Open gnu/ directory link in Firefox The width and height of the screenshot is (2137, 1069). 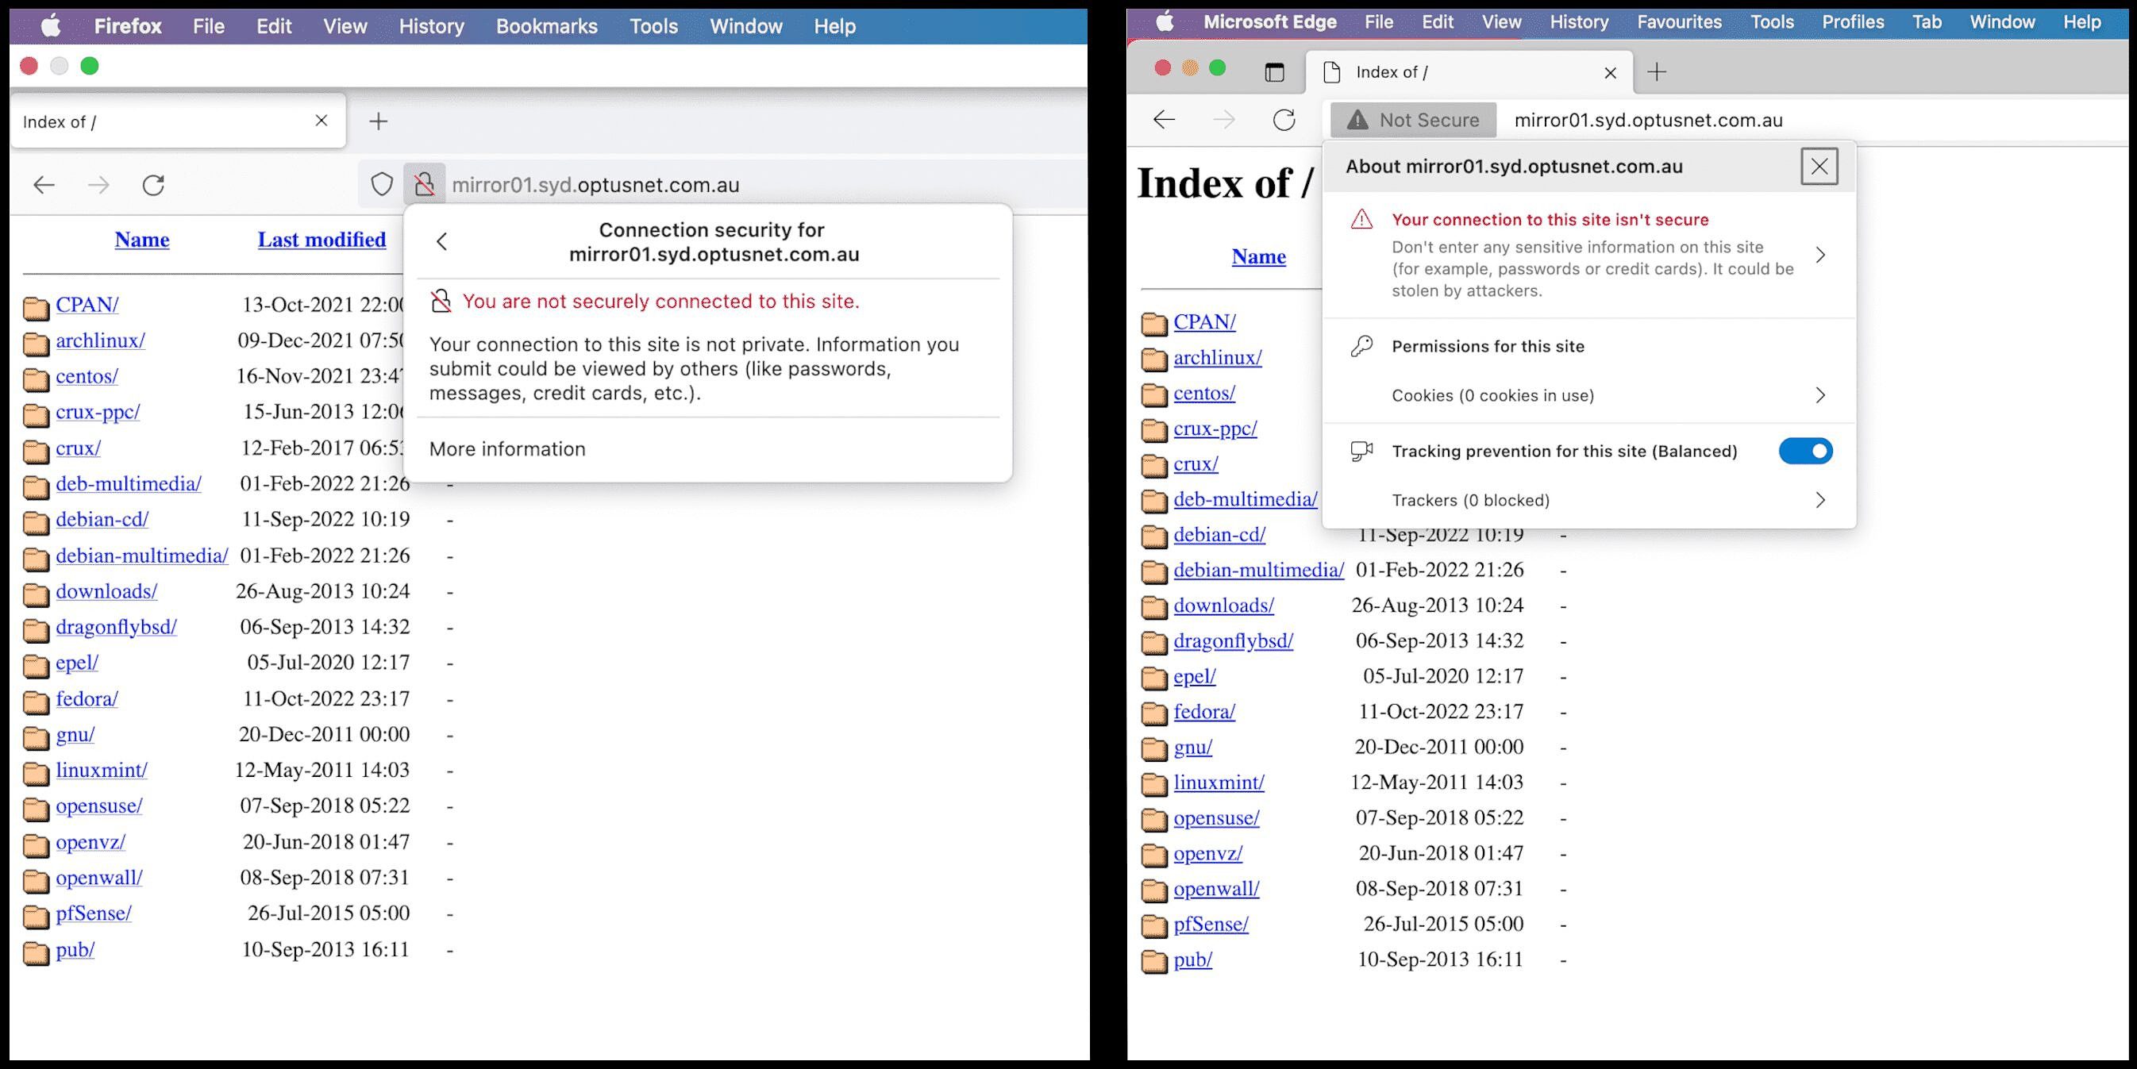click(x=75, y=734)
